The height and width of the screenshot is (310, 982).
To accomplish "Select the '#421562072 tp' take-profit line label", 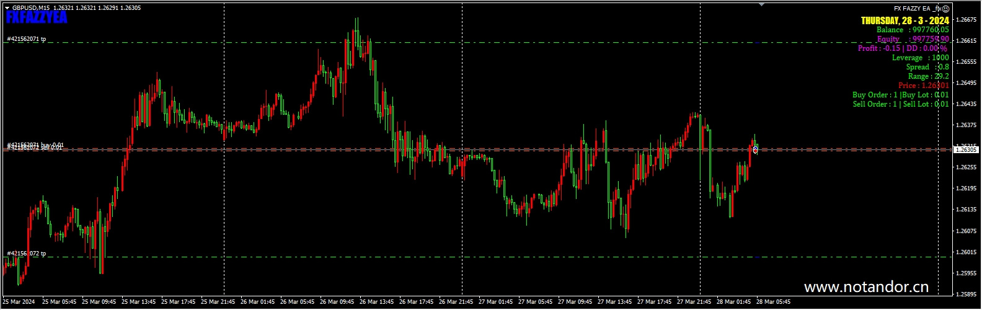I will 26,254.
